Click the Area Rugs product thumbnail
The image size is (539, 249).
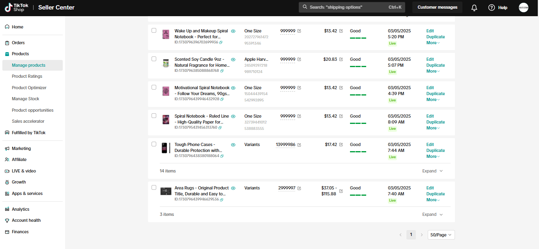click(166, 191)
